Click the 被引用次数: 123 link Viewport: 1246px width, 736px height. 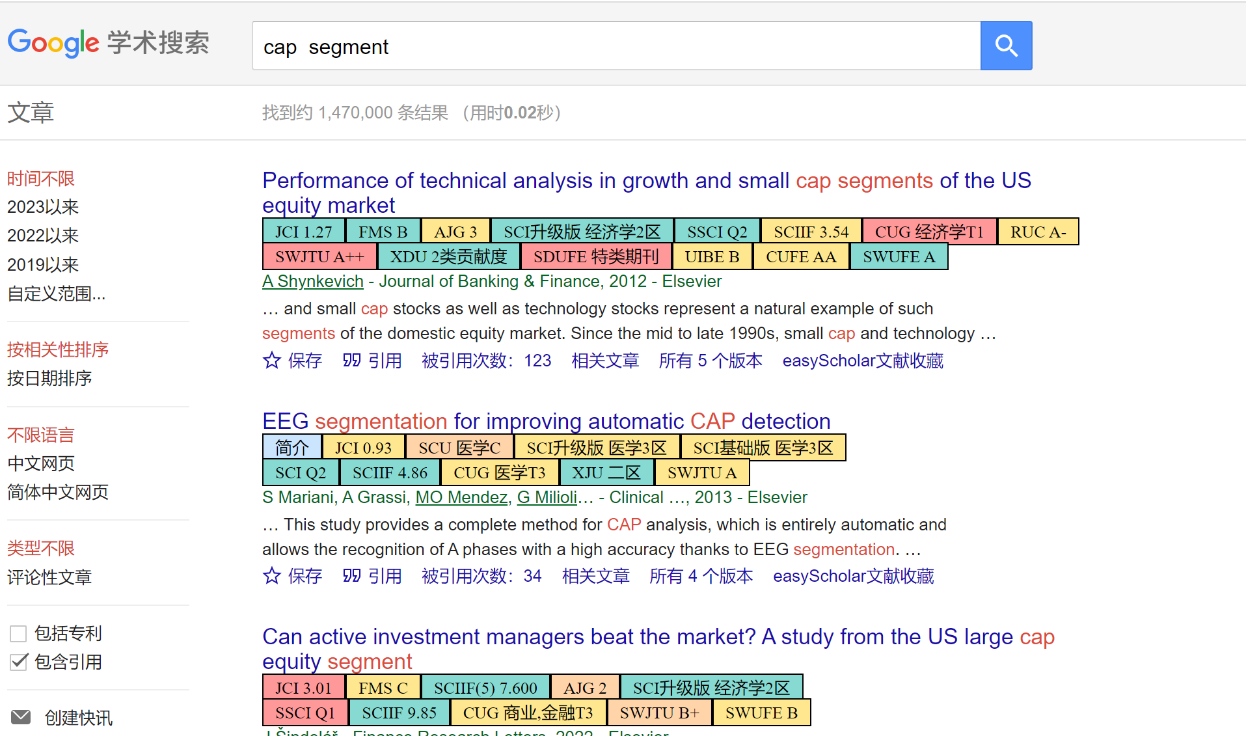[487, 361]
